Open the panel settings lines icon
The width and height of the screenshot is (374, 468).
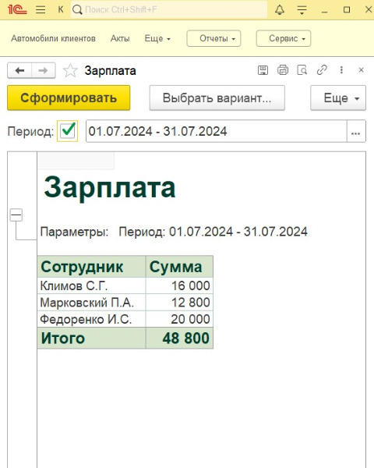tap(302, 10)
